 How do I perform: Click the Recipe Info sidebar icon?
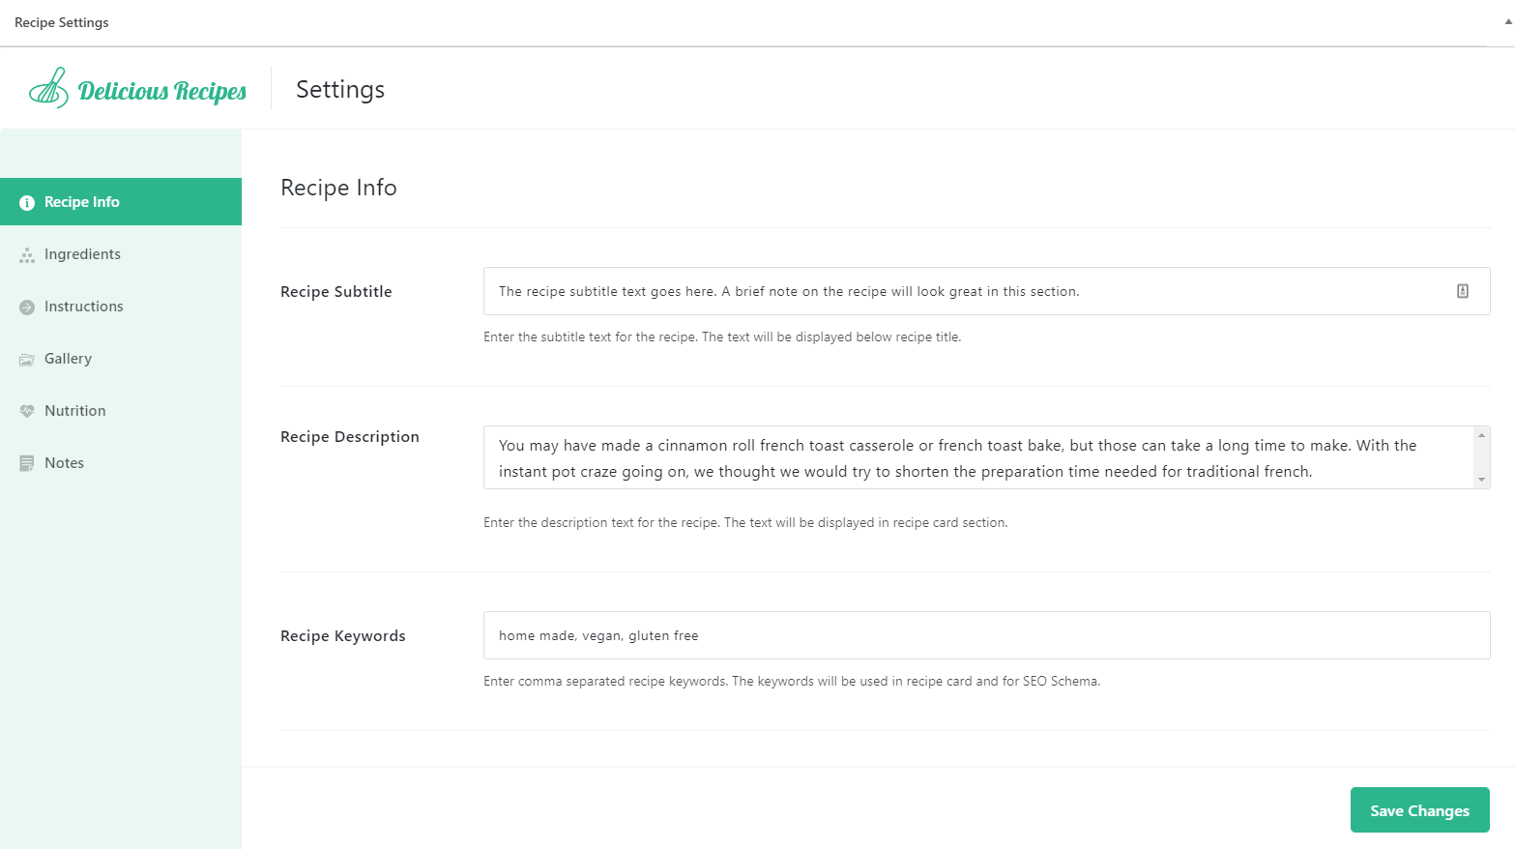(x=27, y=203)
